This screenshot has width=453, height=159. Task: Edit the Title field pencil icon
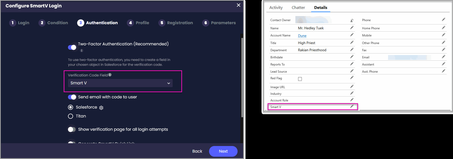point(352,42)
